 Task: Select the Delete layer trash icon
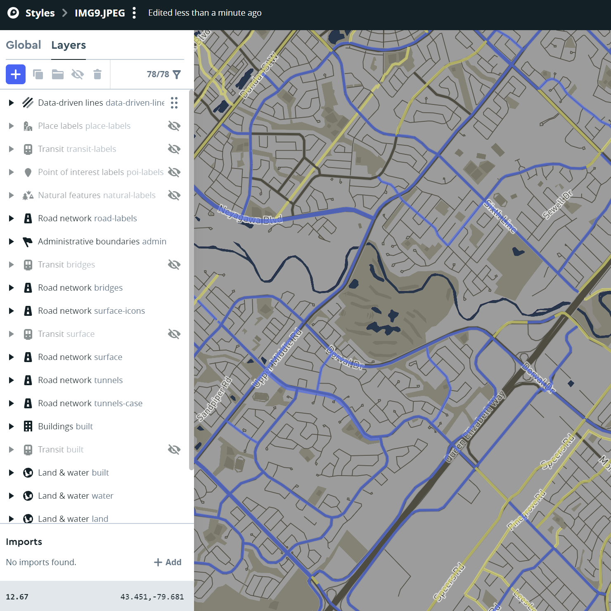click(97, 74)
